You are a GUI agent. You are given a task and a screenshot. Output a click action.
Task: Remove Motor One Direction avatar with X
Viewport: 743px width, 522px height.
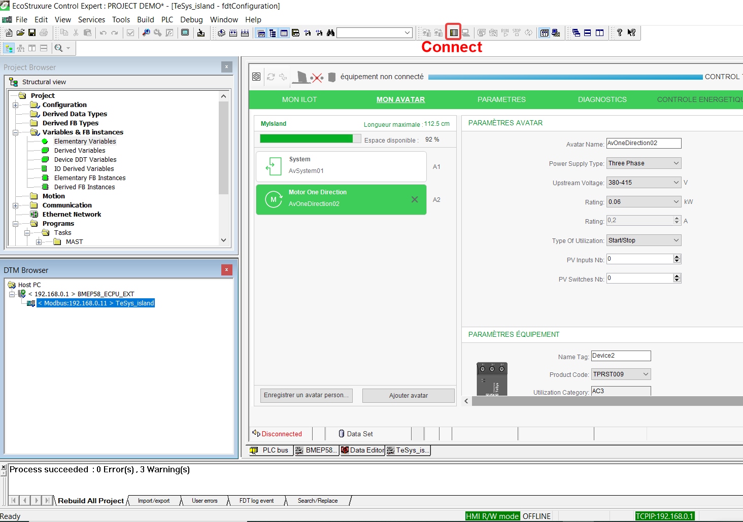[415, 199]
